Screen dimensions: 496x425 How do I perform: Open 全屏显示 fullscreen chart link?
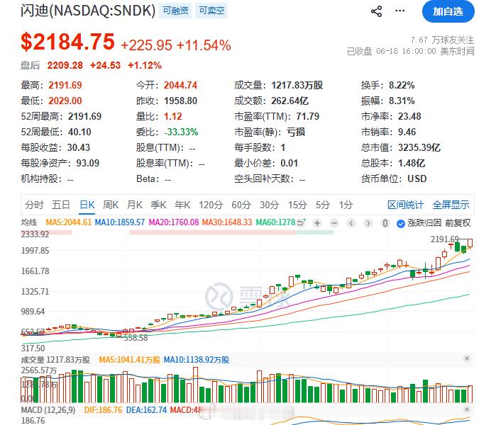click(451, 205)
